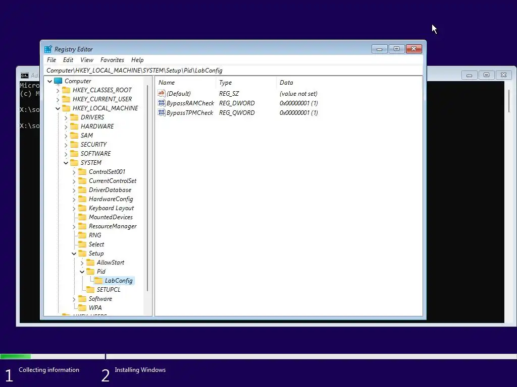Click the CurrentControlSet folder icon

point(82,181)
